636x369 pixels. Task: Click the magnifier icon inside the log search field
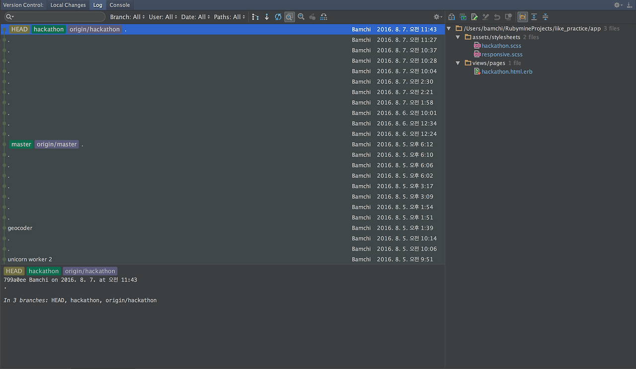[x=9, y=17]
